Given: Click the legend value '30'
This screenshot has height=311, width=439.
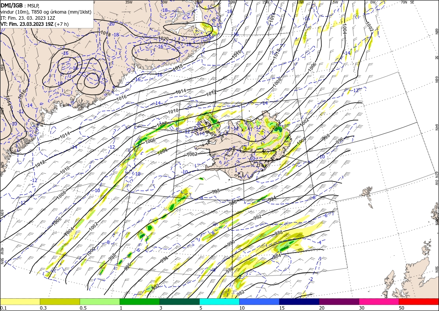Looking at the screenshot, I should 362,308.
